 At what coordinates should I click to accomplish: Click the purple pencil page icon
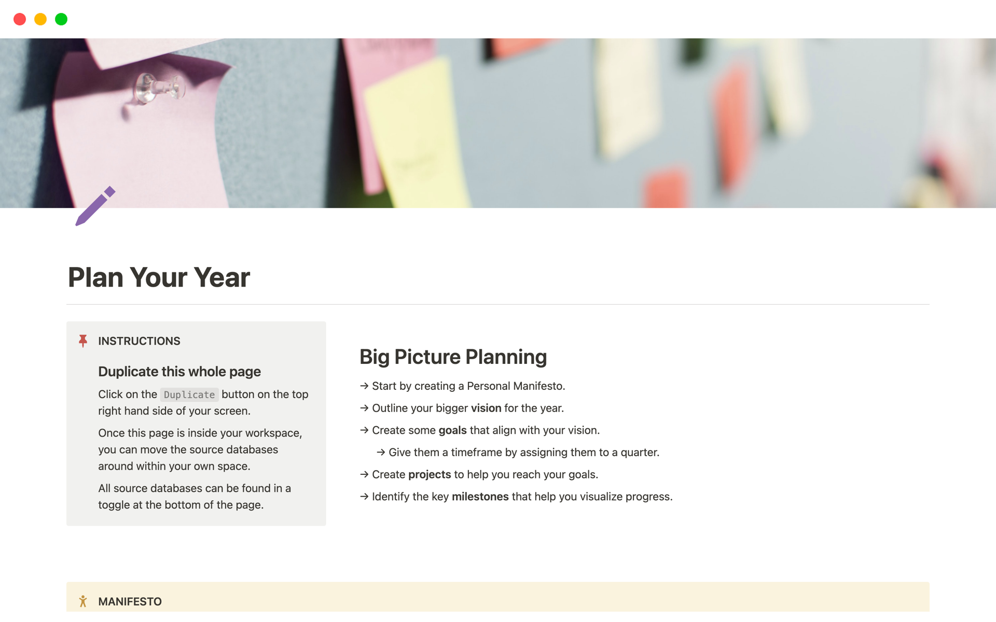[x=95, y=206]
